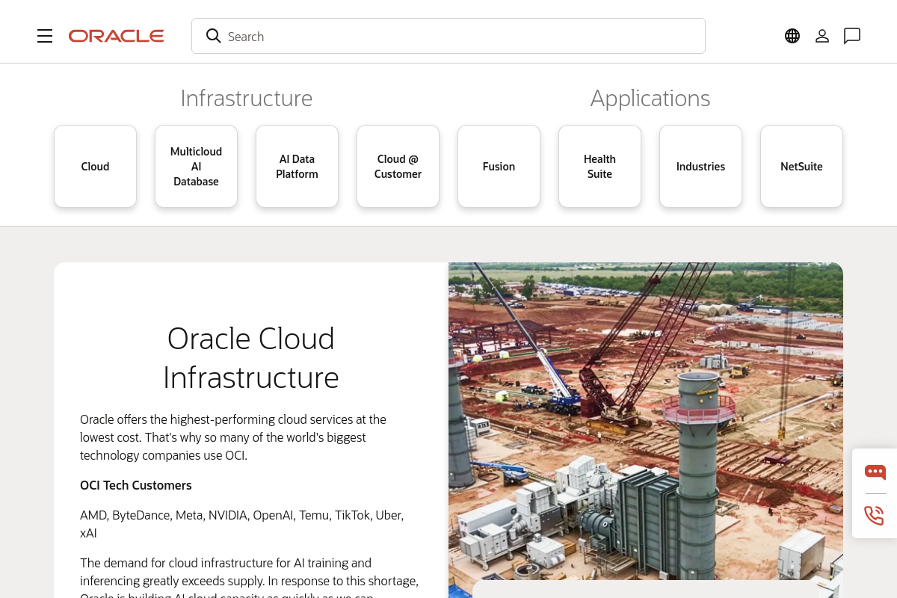Open the hamburger navigation menu
The image size is (897, 598).
pyautogui.click(x=45, y=36)
